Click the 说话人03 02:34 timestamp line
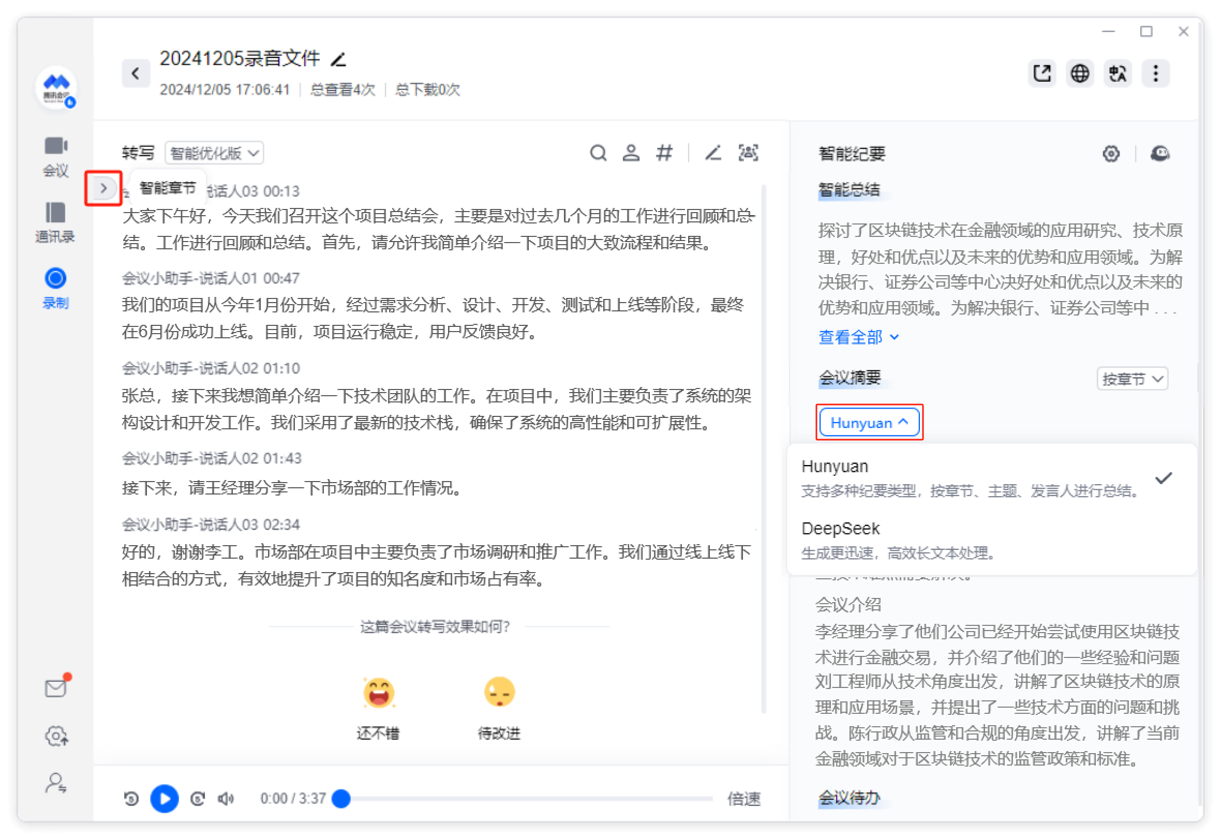 211,525
